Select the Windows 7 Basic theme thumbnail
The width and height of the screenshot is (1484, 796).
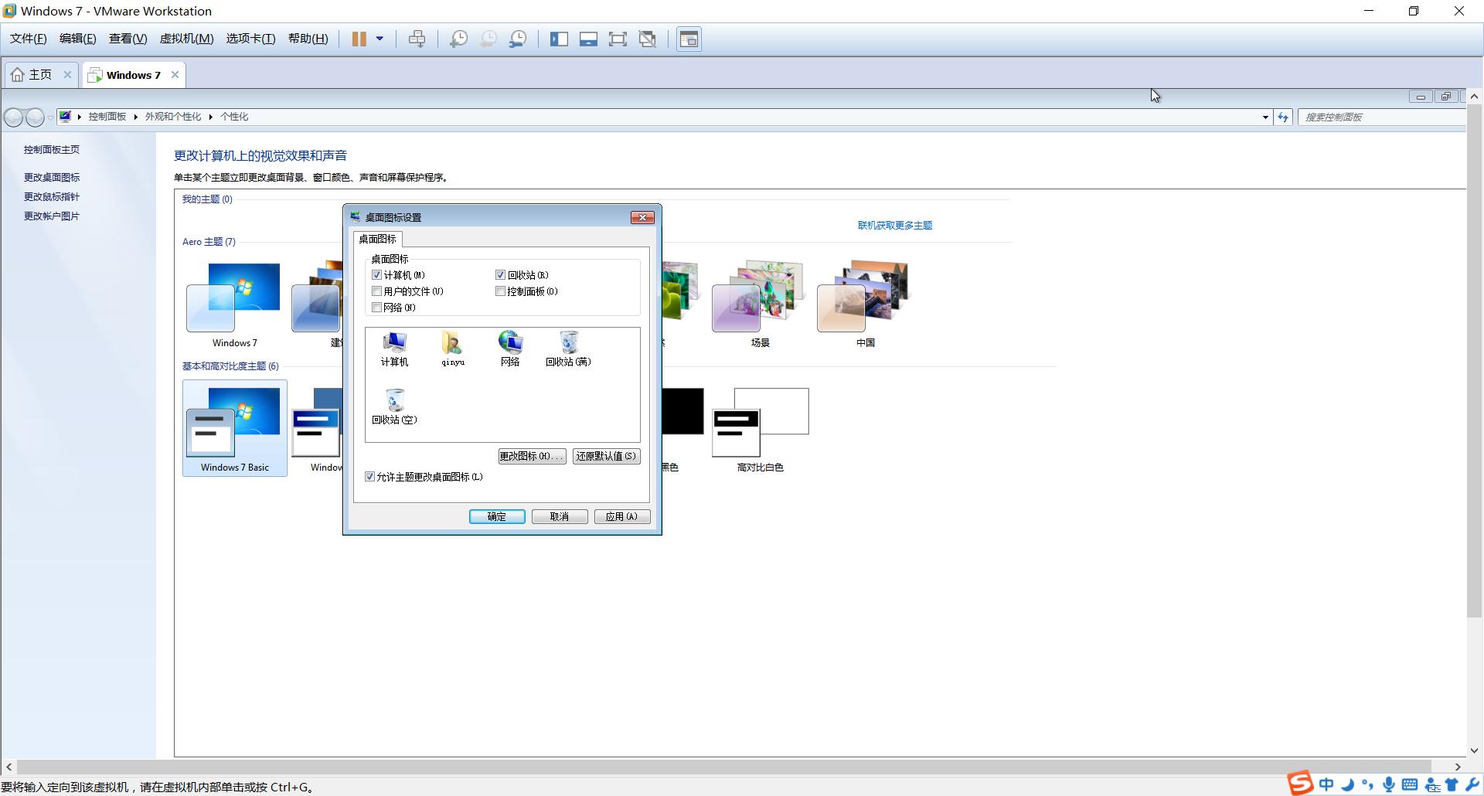(235, 428)
